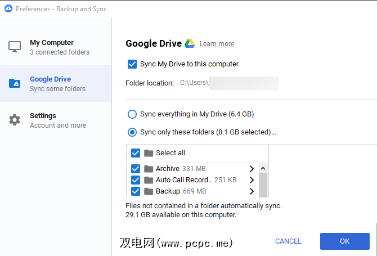Image resolution: width=377 pixels, height=256 pixels.
Task: Toggle the Select all checkbox
Action: point(136,153)
